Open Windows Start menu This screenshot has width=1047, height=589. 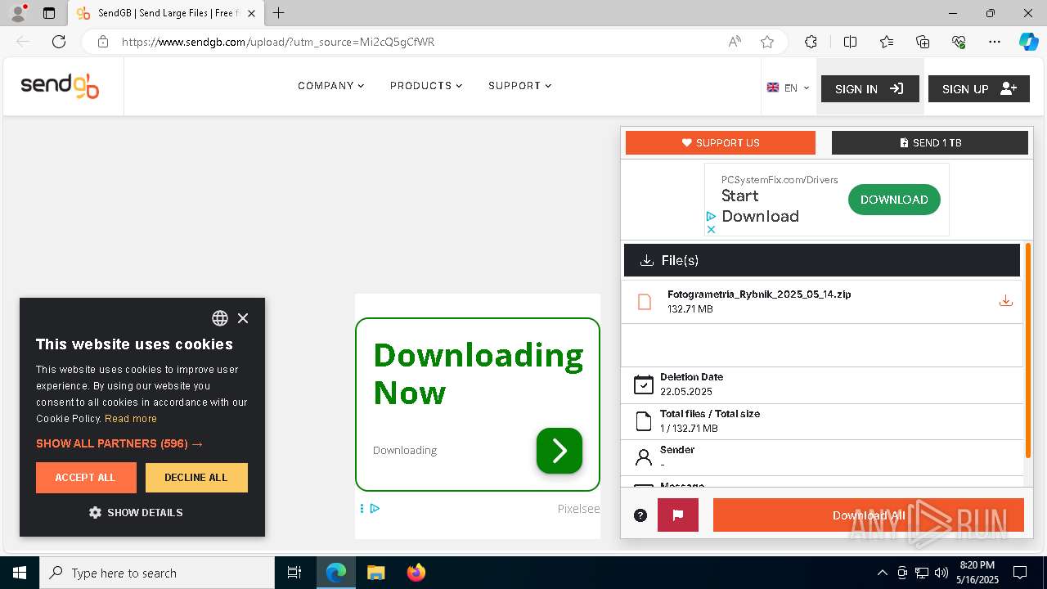click(20, 573)
